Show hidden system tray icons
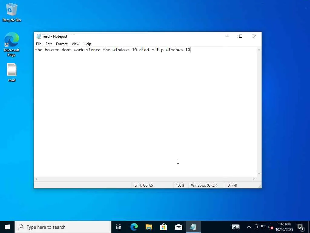The width and height of the screenshot is (310, 233). (249, 227)
